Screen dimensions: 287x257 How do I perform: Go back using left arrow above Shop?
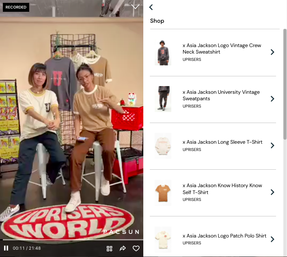pos(151,7)
